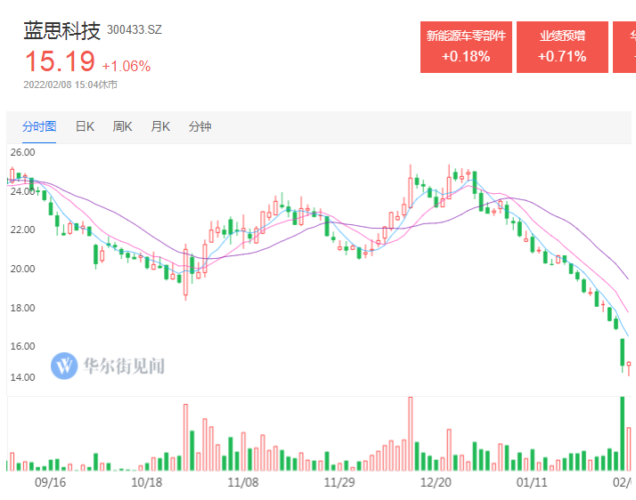Open the 日K chart tab
Screen dimensions: 636x500
pos(85,126)
